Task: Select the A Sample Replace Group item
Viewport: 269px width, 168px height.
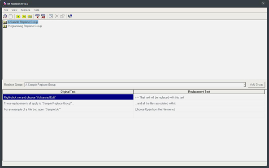Action: [23, 22]
